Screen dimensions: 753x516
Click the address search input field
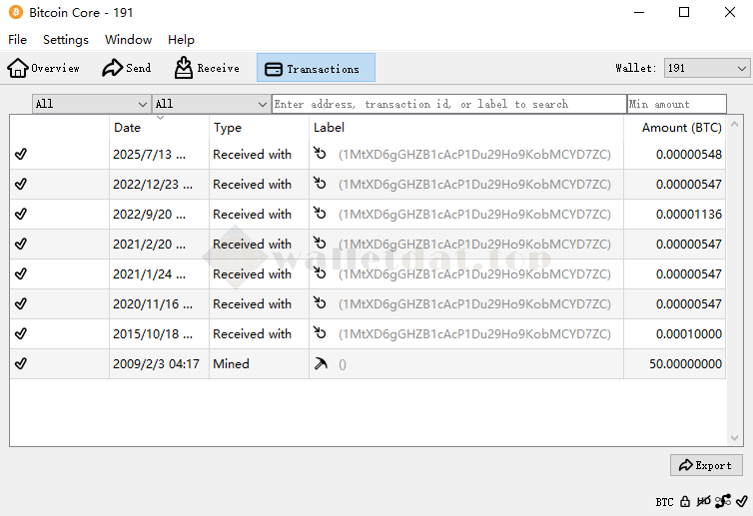point(448,104)
